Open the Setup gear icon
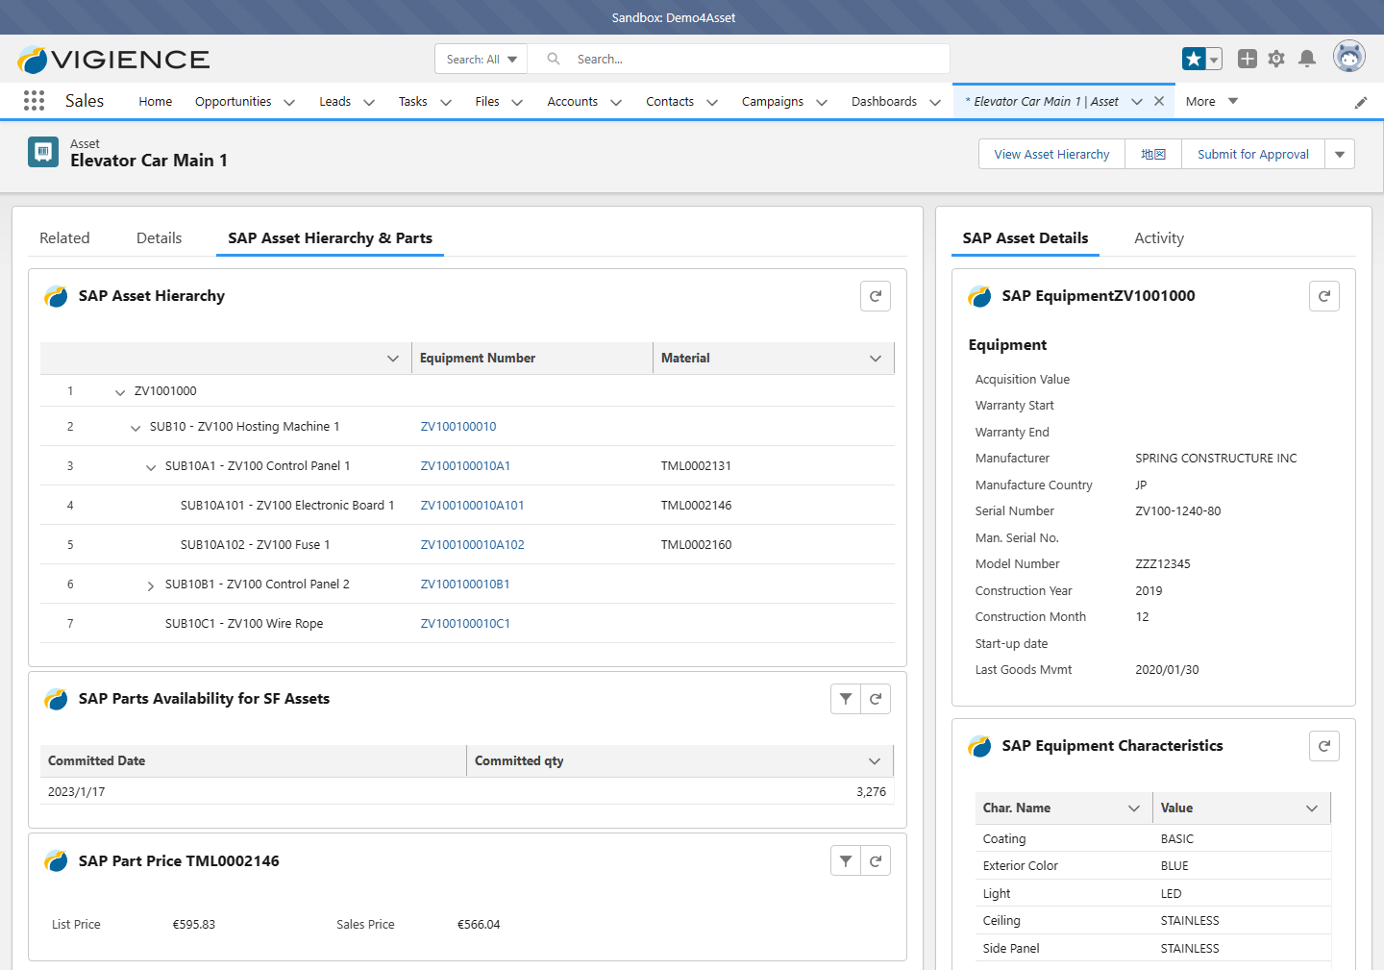This screenshot has width=1384, height=970. click(x=1276, y=59)
